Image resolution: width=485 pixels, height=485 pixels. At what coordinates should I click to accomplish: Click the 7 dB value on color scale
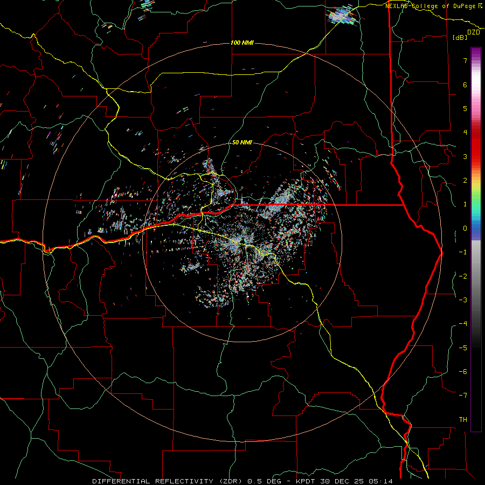tap(465, 60)
